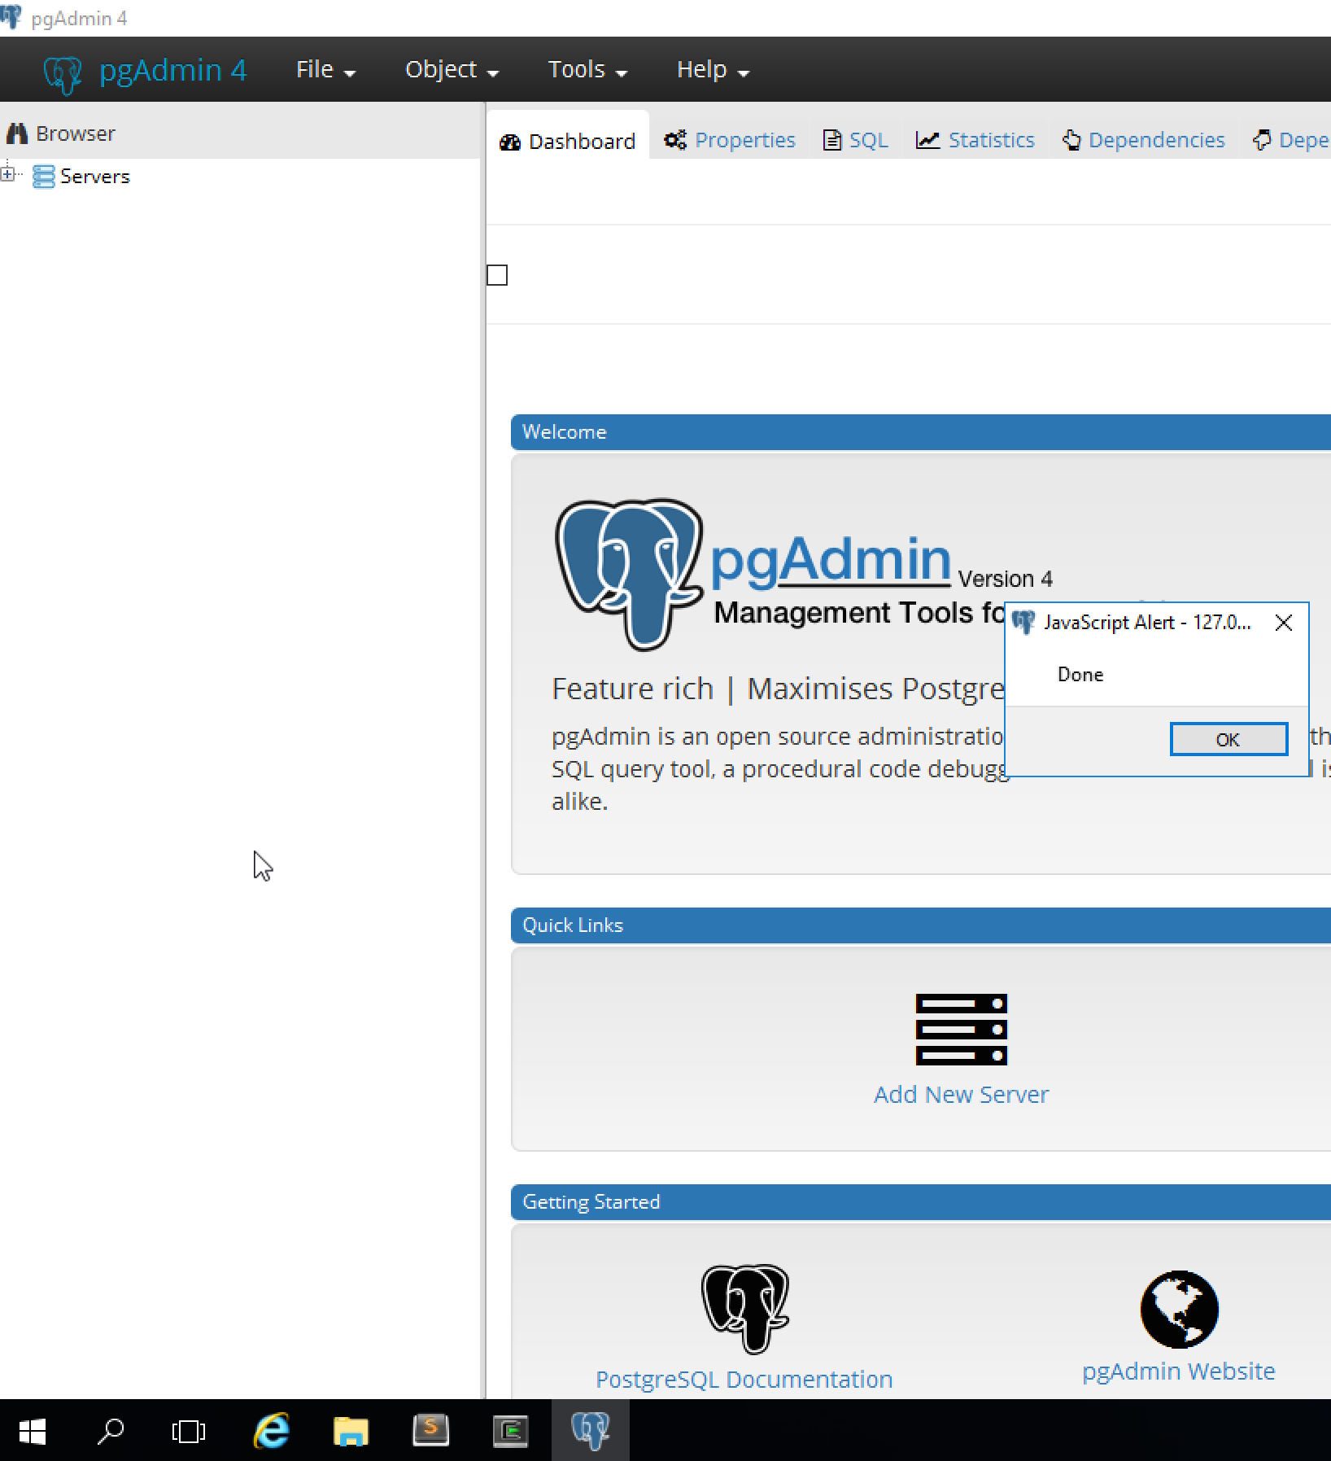
Task: Click the Welcome panel header
Action: click(921, 432)
